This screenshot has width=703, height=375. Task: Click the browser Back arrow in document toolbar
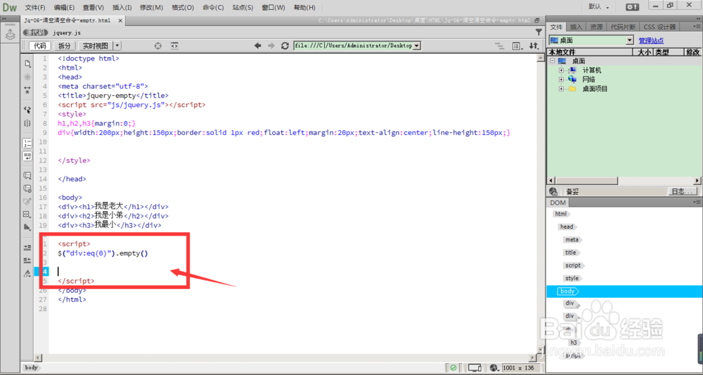[257, 46]
